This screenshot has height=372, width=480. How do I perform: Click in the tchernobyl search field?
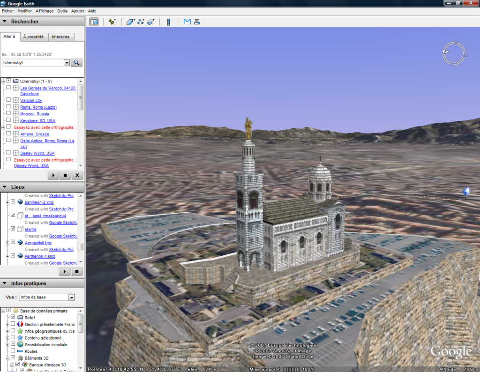(x=32, y=62)
